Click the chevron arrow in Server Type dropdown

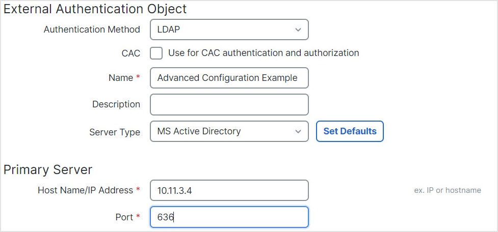pos(298,131)
